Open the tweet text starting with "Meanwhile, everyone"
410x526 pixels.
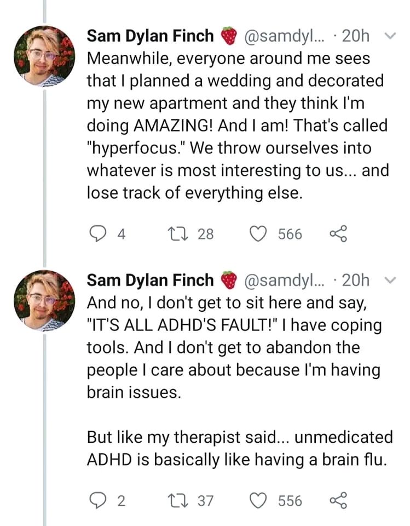[x=235, y=126]
